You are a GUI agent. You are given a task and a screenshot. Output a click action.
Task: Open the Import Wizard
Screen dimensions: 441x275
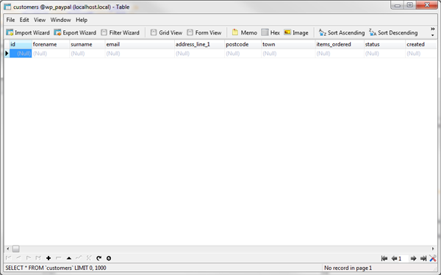[x=28, y=32]
